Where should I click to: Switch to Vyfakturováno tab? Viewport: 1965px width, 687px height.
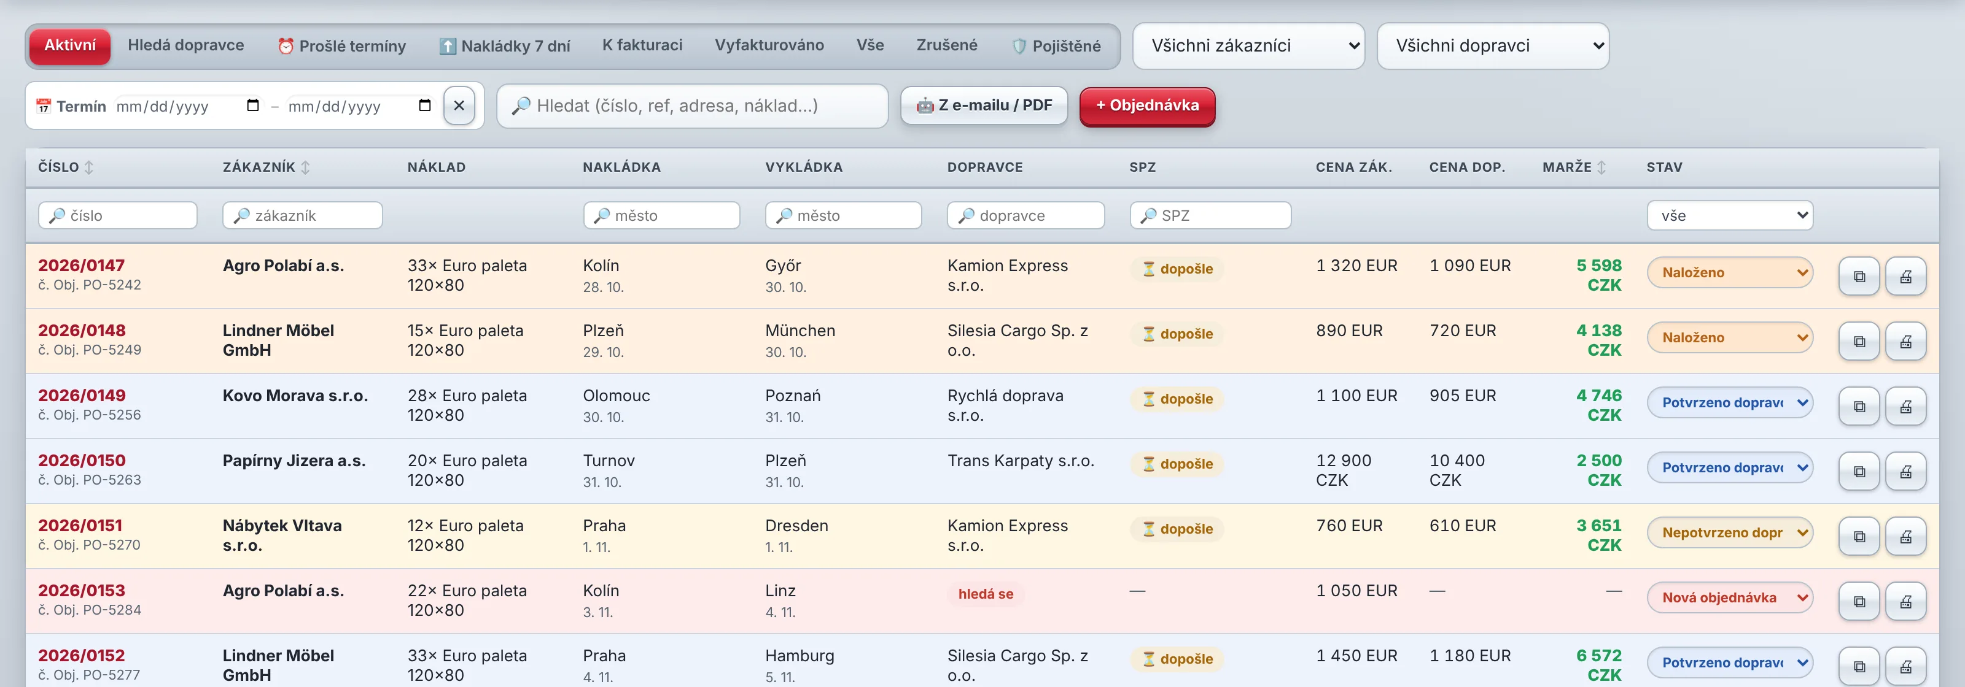tap(769, 46)
